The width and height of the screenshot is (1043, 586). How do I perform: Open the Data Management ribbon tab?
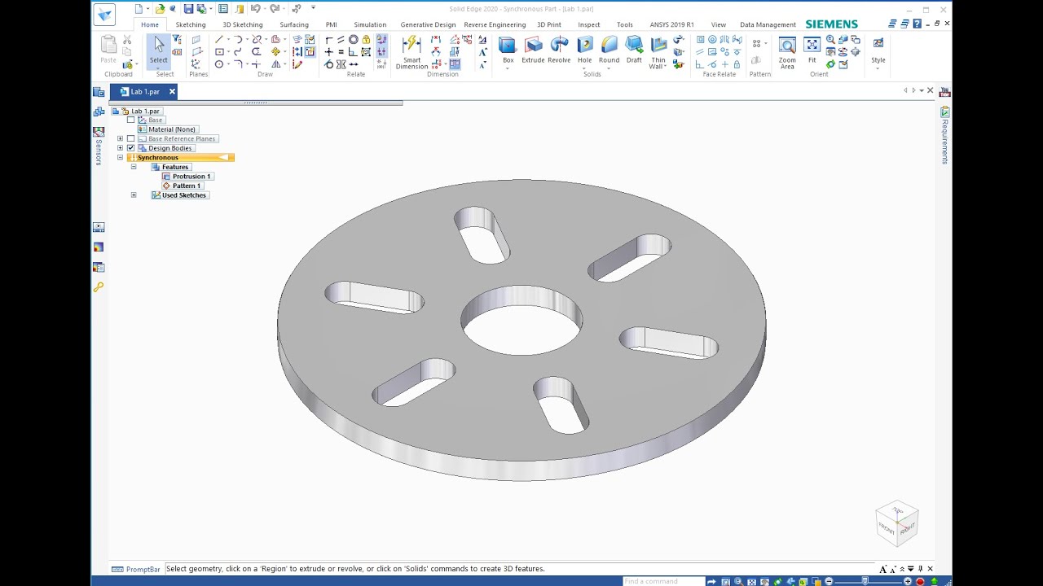coord(768,24)
